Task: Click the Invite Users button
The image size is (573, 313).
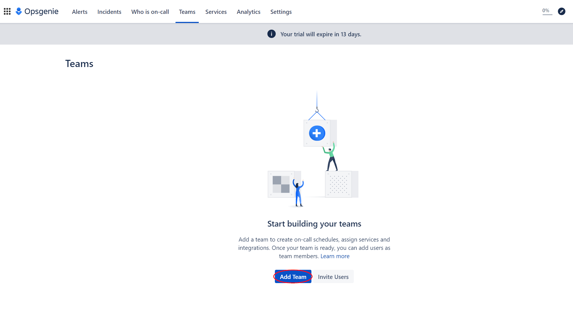Action: click(x=333, y=276)
